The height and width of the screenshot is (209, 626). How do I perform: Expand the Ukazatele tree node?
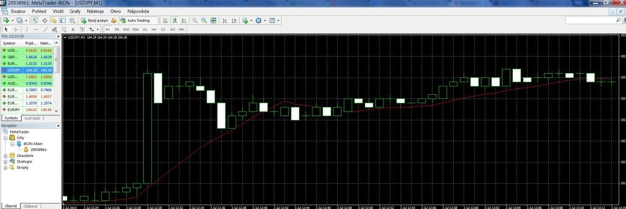tap(5, 156)
